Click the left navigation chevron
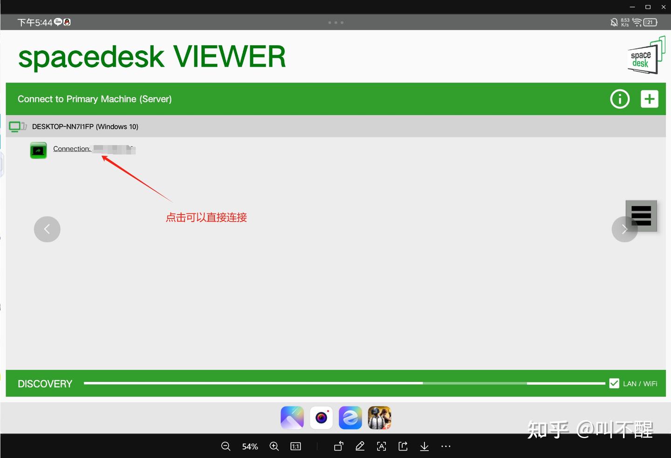The image size is (671, 458). click(x=47, y=229)
